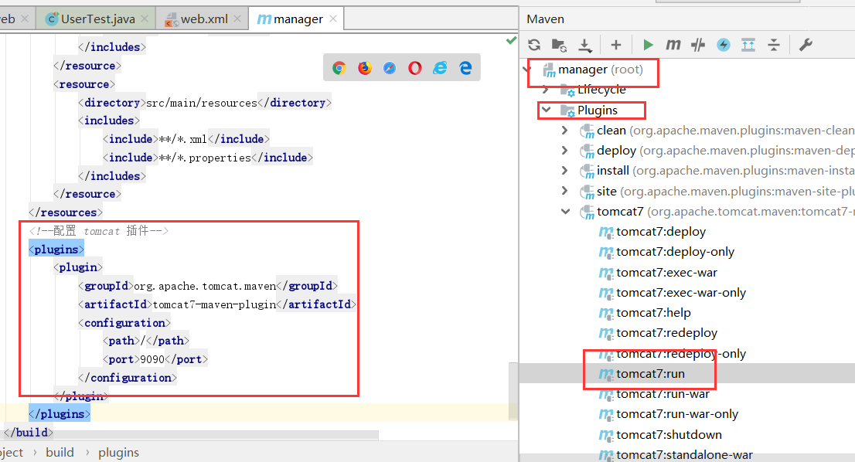Open in Firefox browser icon
This screenshot has width=855, height=462.
click(x=365, y=68)
